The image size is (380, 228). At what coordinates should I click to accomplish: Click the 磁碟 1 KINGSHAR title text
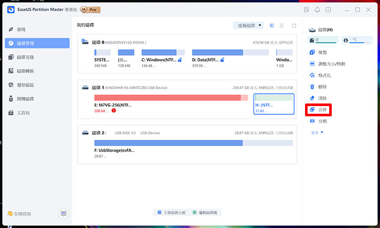click(129, 88)
